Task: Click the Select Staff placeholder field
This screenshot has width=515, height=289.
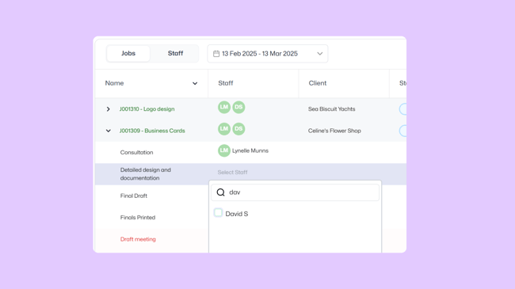Action: click(x=232, y=172)
